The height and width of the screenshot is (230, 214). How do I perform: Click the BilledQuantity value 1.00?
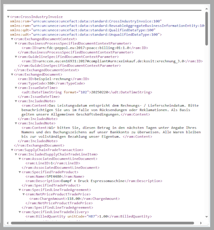click(103, 216)
